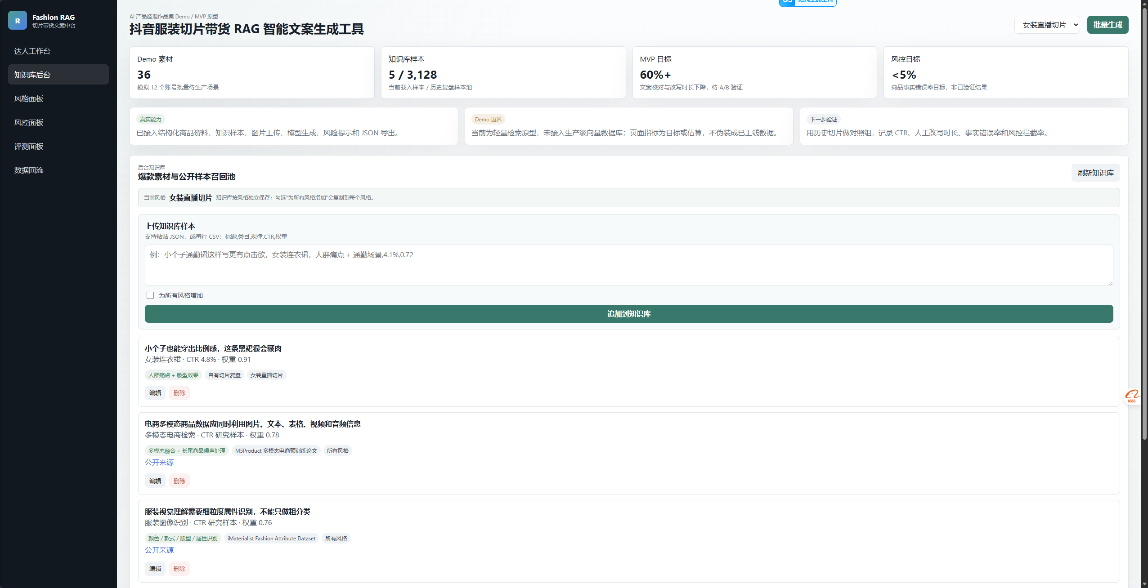Click the 当前风格 女装直播切片 label

(x=178, y=198)
